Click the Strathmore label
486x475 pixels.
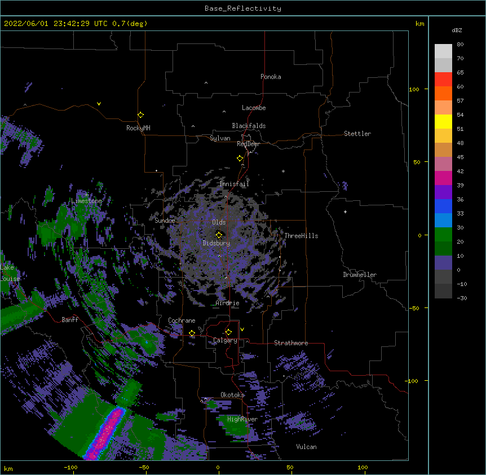[x=291, y=343]
